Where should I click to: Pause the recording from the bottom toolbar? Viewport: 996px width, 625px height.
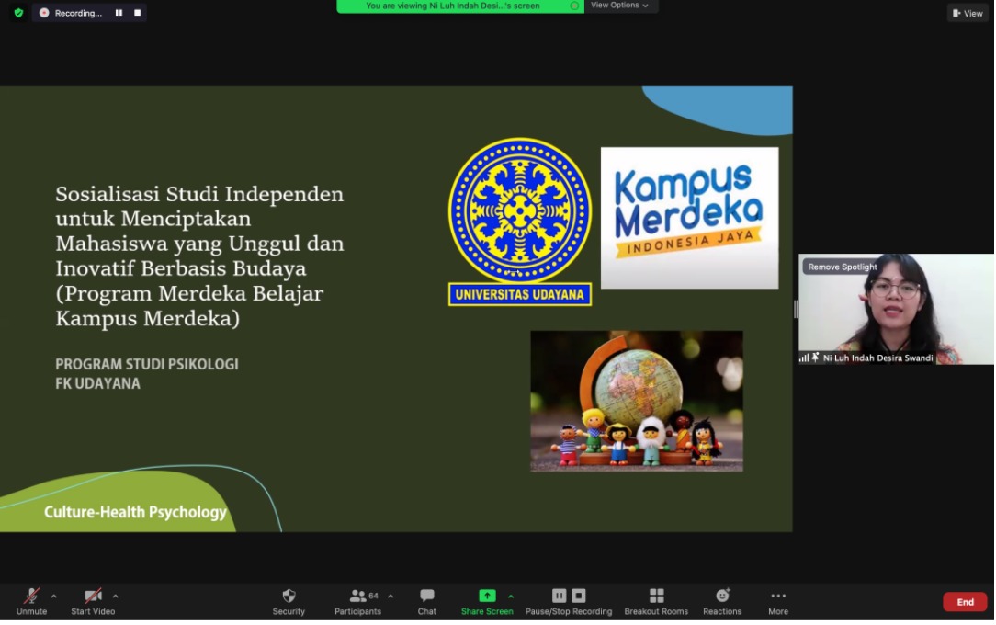pyautogui.click(x=559, y=596)
